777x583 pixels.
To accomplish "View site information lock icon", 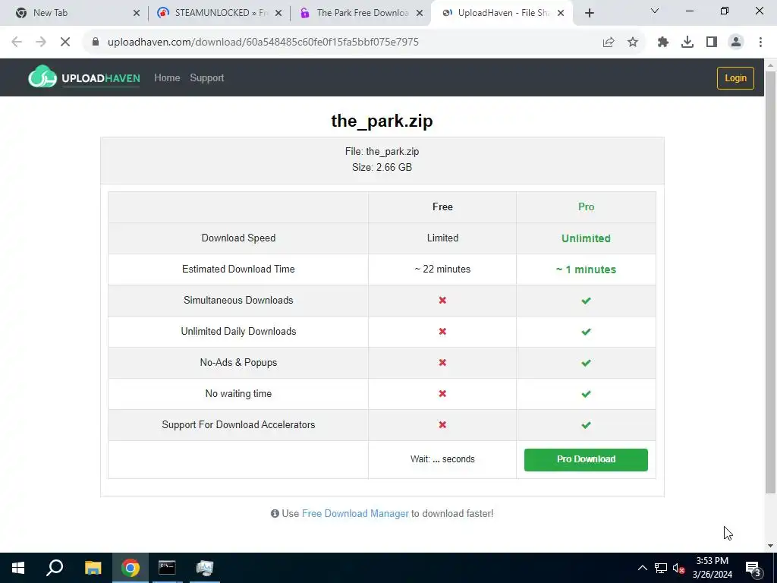I will 96,43.
